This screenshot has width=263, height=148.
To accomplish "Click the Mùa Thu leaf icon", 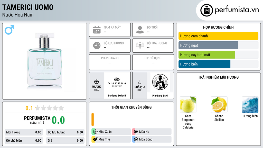I will 95,139.
